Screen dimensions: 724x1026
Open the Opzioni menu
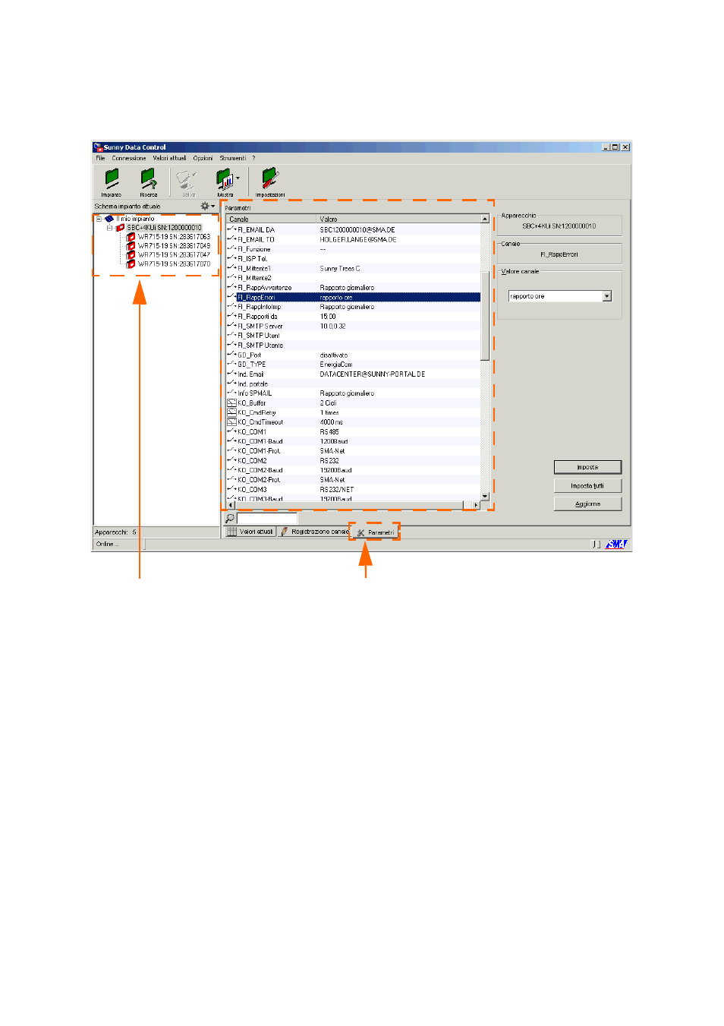pos(203,158)
